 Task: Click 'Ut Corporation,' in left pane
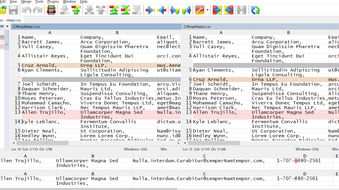tap(102, 131)
